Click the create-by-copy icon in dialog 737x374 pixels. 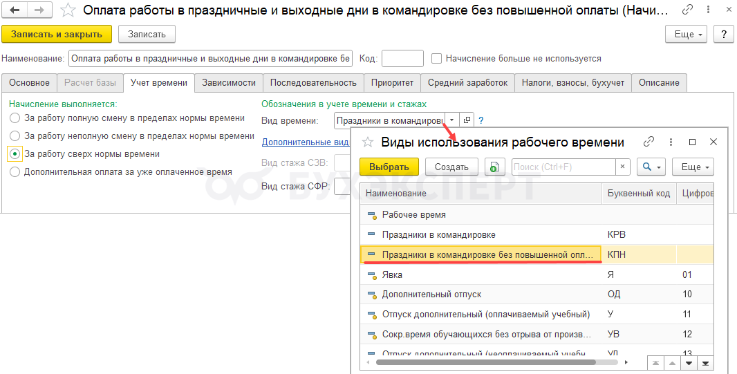tap(494, 167)
